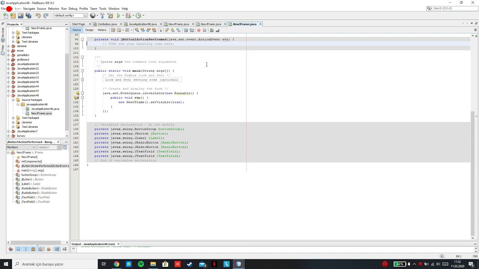Open the Tools menu
479x269 pixels.
click(x=103, y=9)
